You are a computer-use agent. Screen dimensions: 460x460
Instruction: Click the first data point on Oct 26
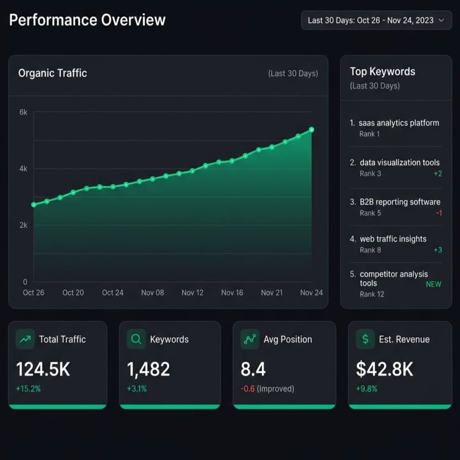34,205
